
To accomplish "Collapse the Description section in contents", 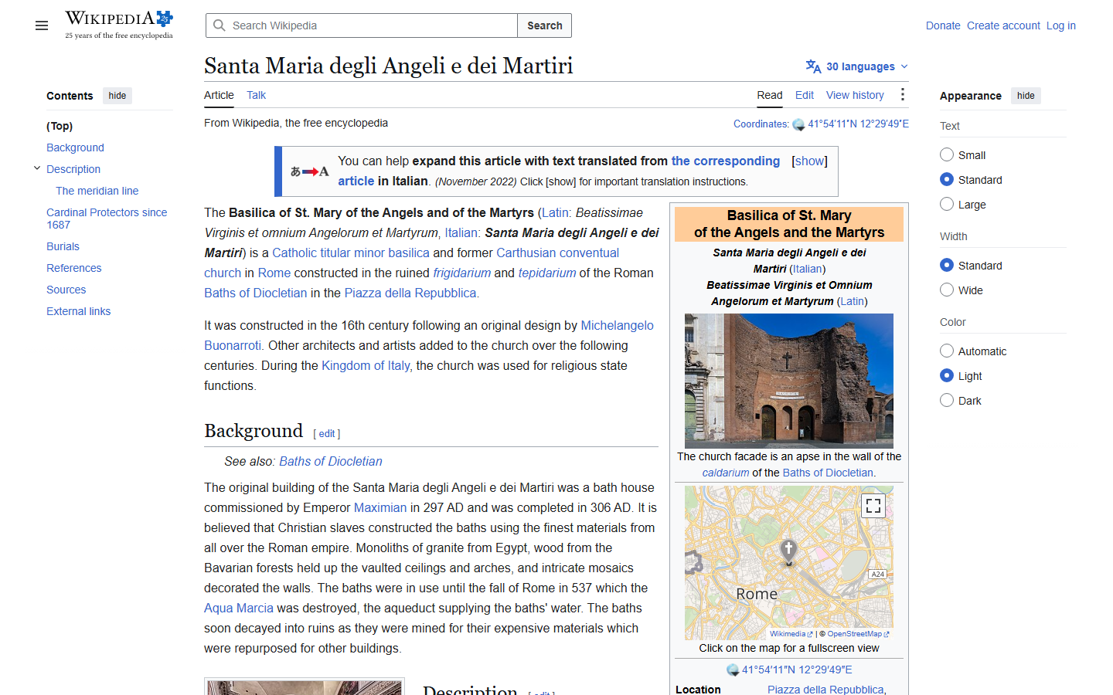I will point(36,168).
